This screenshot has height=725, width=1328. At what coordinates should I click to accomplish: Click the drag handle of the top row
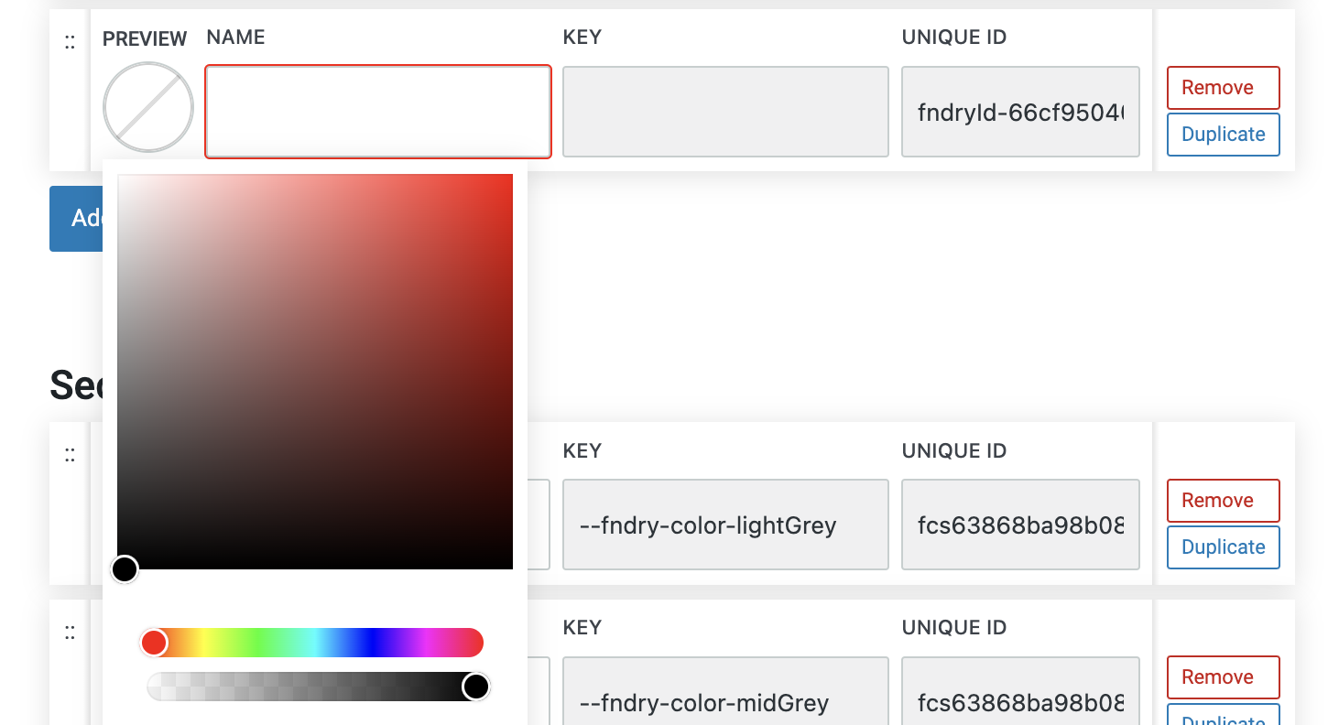coord(70,42)
